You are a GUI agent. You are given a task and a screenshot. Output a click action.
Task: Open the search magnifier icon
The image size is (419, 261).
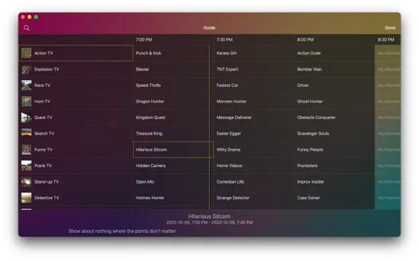[27, 28]
